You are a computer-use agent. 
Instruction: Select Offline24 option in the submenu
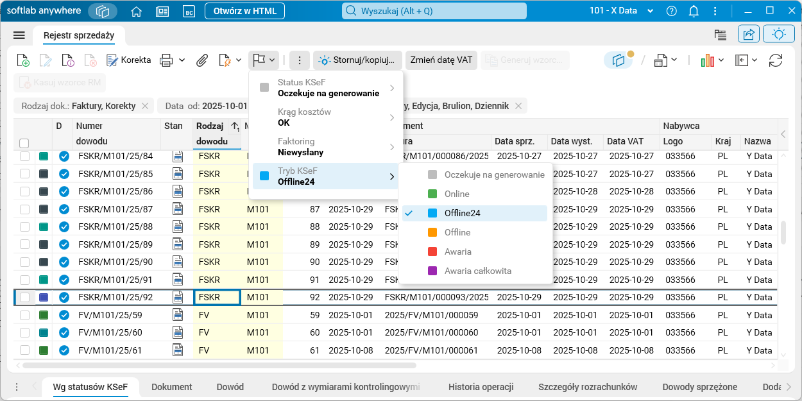(475, 213)
